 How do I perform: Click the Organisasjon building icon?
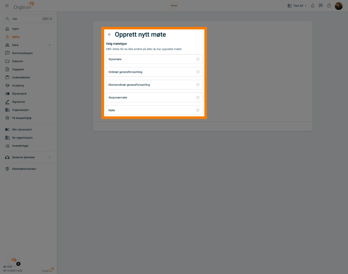click(7, 110)
